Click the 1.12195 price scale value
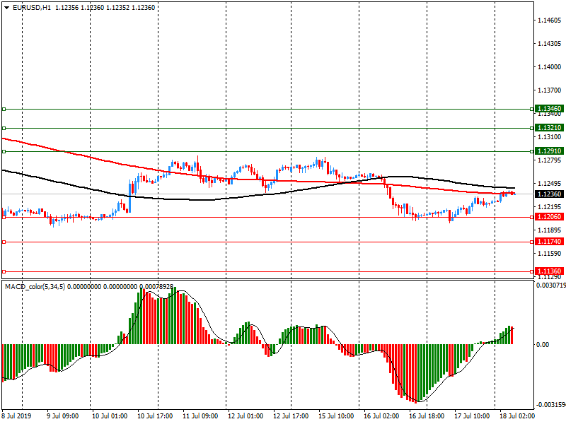This screenshot has height=424, width=566. 550,207
